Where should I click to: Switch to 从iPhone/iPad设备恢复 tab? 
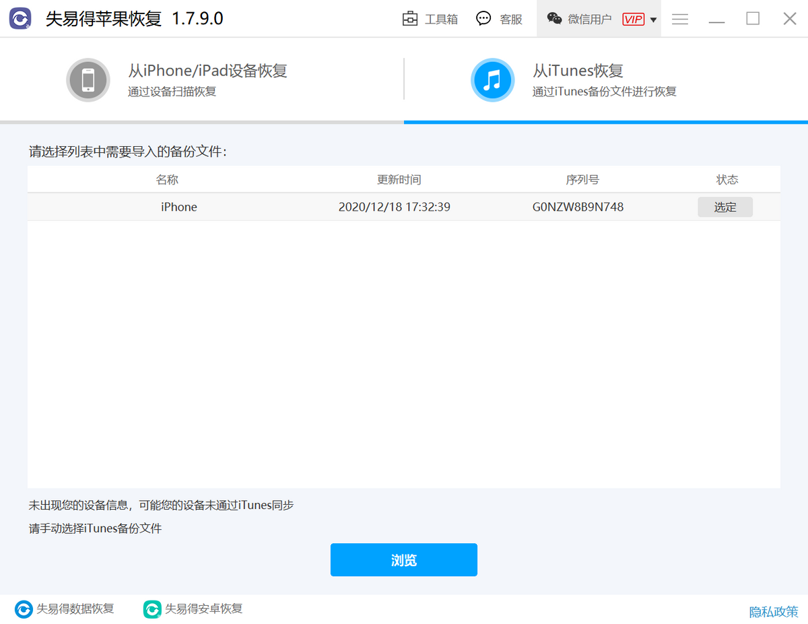(202, 80)
